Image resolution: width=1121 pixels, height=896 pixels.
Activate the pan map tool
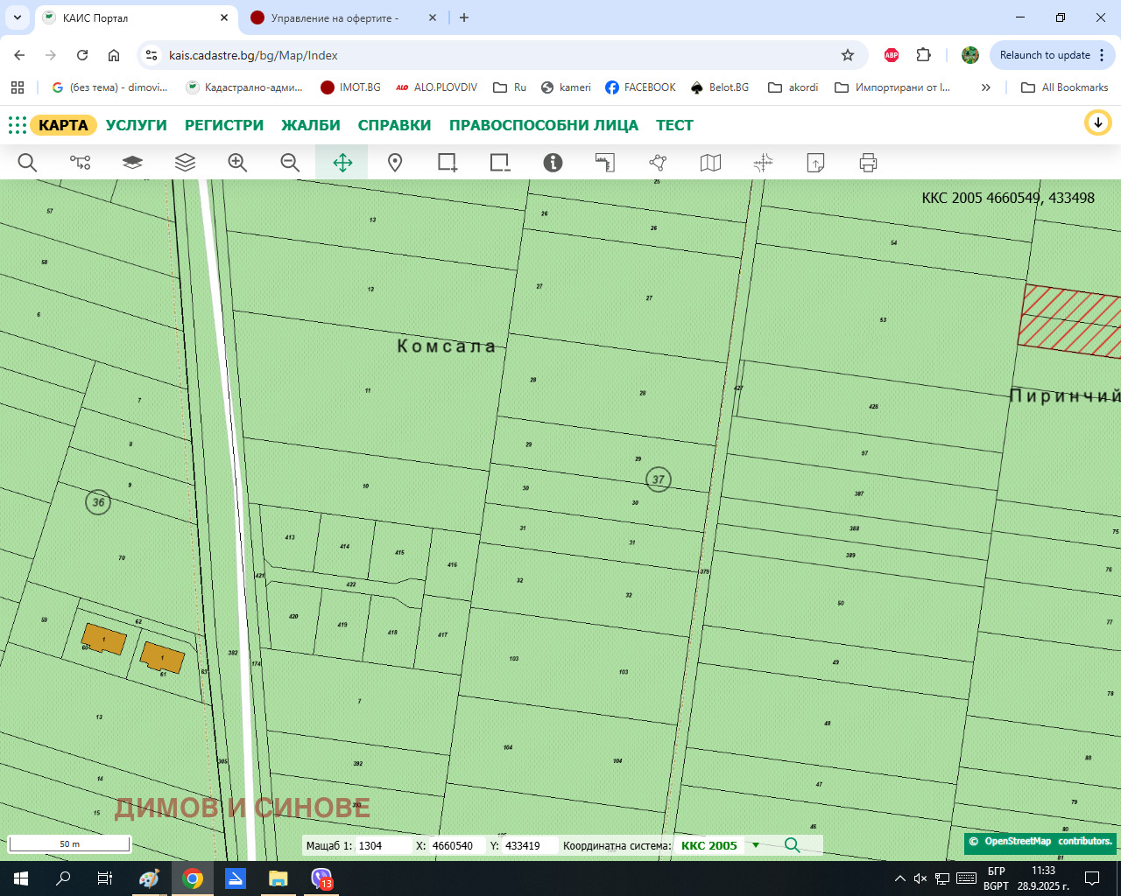pyautogui.click(x=342, y=163)
